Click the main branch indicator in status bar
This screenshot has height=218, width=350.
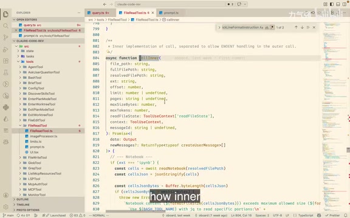tap(9, 216)
